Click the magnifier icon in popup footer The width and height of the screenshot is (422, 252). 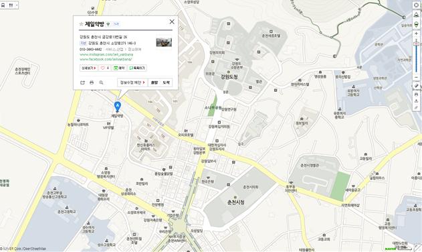[101, 82]
